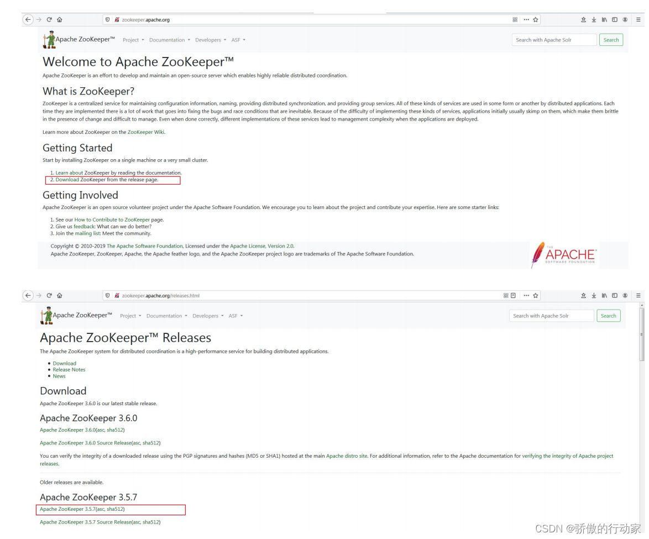Click the releases page vertical scrollbar thumb
This screenshot has height=539, width=649.
(642, 334)
